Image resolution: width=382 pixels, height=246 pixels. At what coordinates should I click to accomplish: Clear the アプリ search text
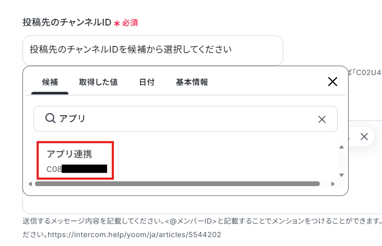coord(322,119)
